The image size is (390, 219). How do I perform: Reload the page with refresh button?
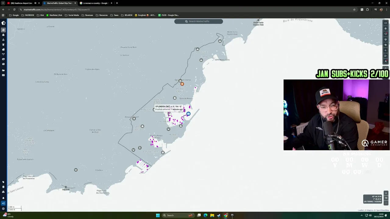pos(14,9)
